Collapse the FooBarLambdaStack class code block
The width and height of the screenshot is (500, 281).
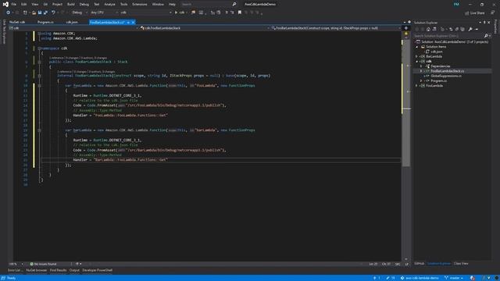click(x=39, y=62)
